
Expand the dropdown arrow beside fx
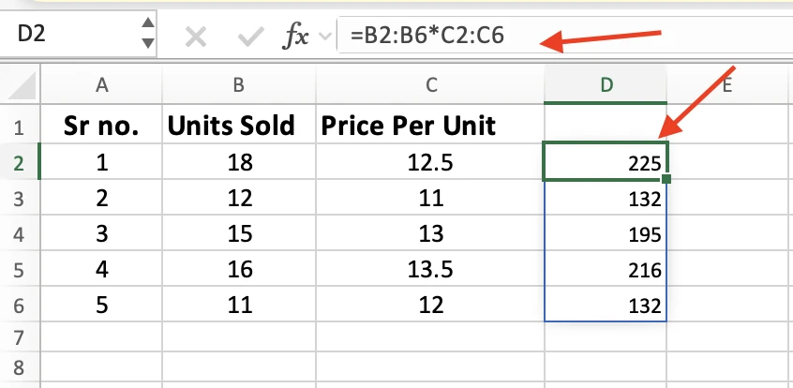tap(326, 37)
